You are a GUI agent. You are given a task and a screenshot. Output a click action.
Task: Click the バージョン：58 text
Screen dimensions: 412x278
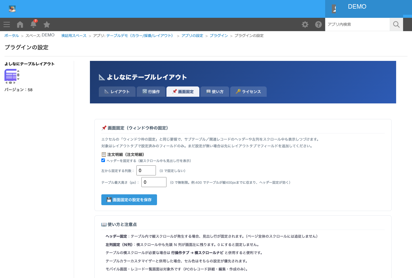click(18, 90)
